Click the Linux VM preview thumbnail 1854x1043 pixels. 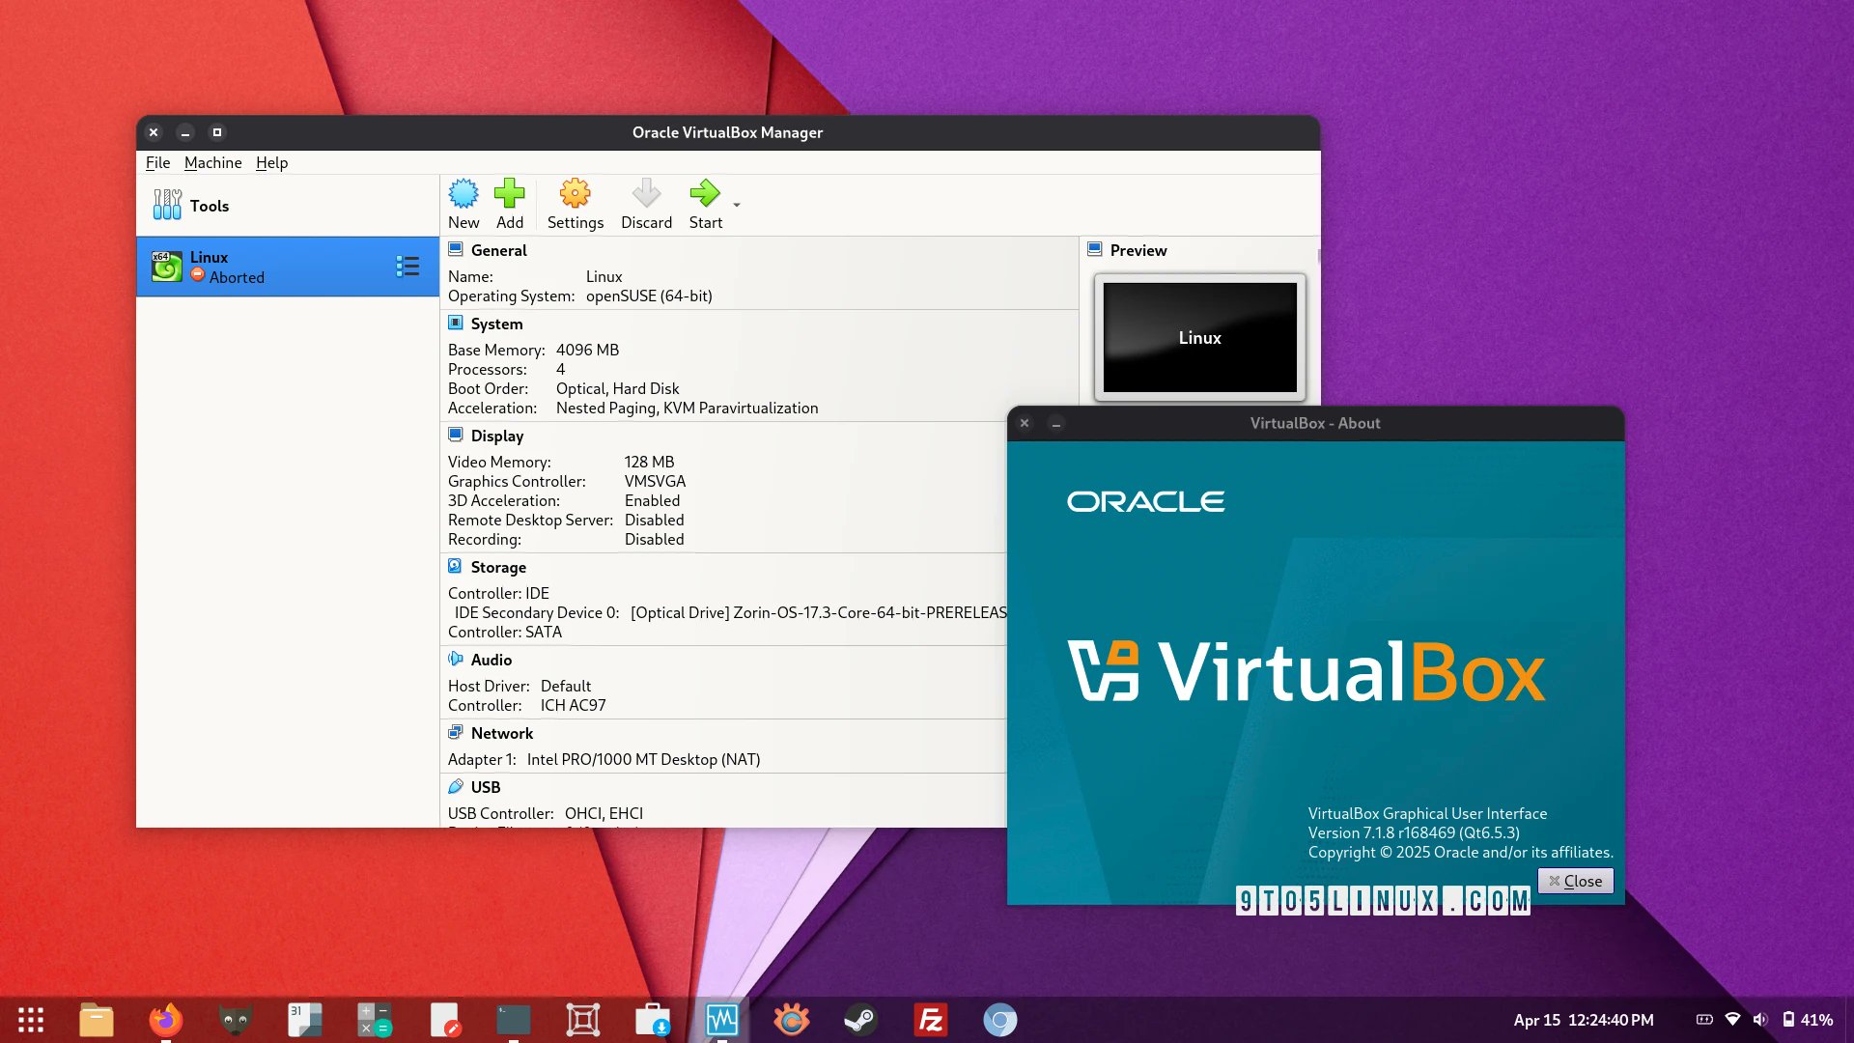tap(1199, 337)
